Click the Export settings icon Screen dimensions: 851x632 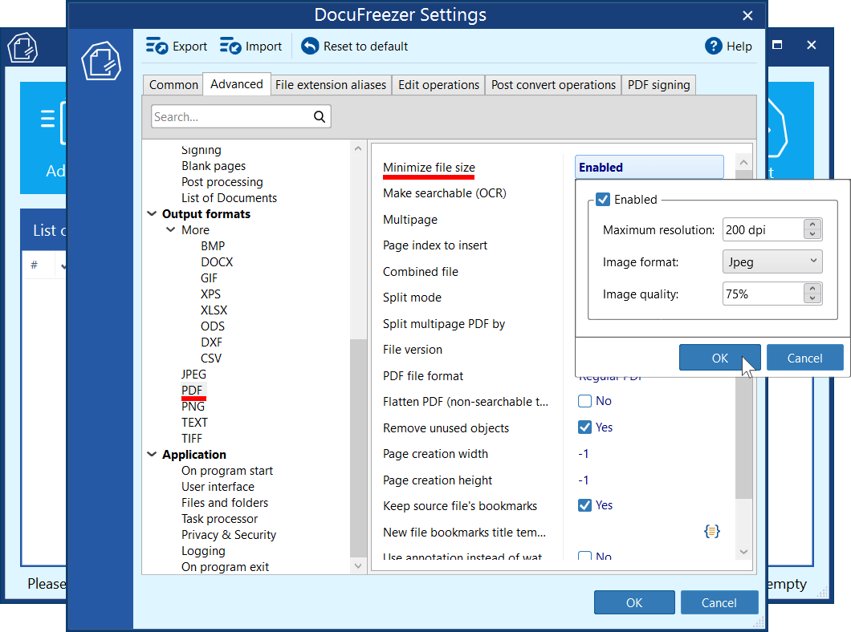pos(157,46)
